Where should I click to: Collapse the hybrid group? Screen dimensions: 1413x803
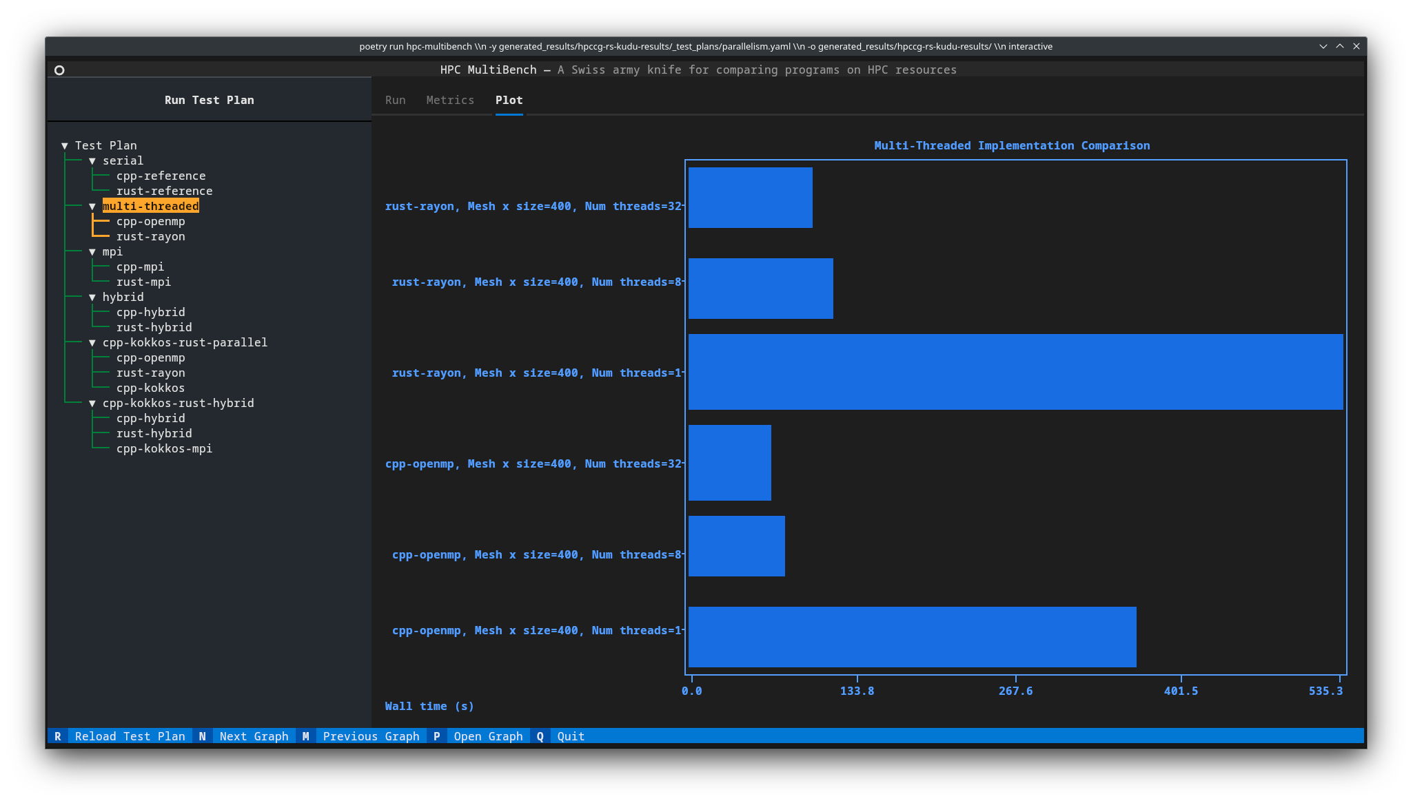click(92, 298)
